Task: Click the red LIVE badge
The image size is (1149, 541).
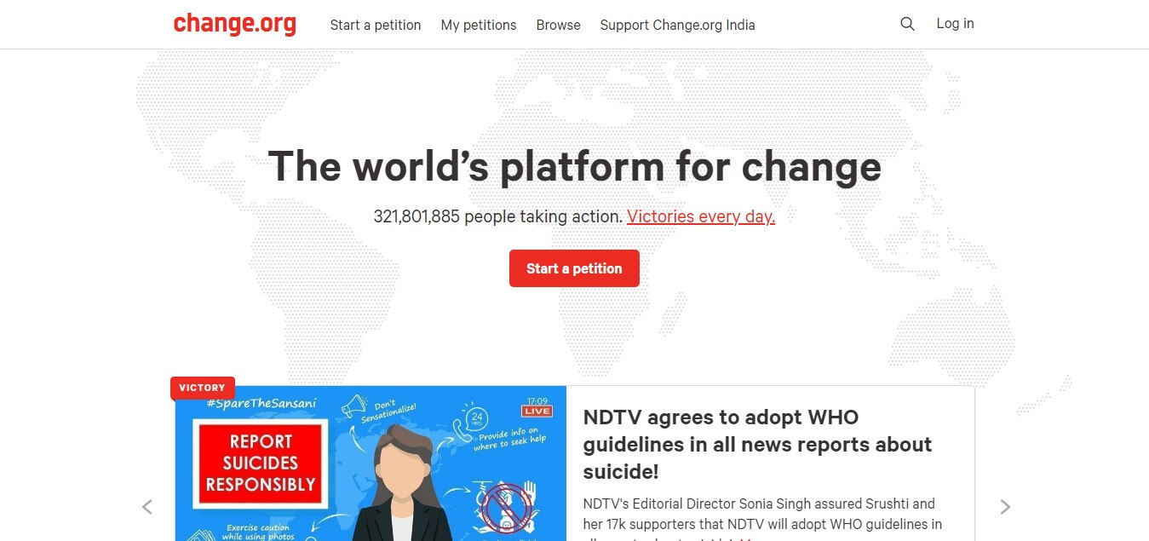Action: pyautogui.click(x=537, y=411)
